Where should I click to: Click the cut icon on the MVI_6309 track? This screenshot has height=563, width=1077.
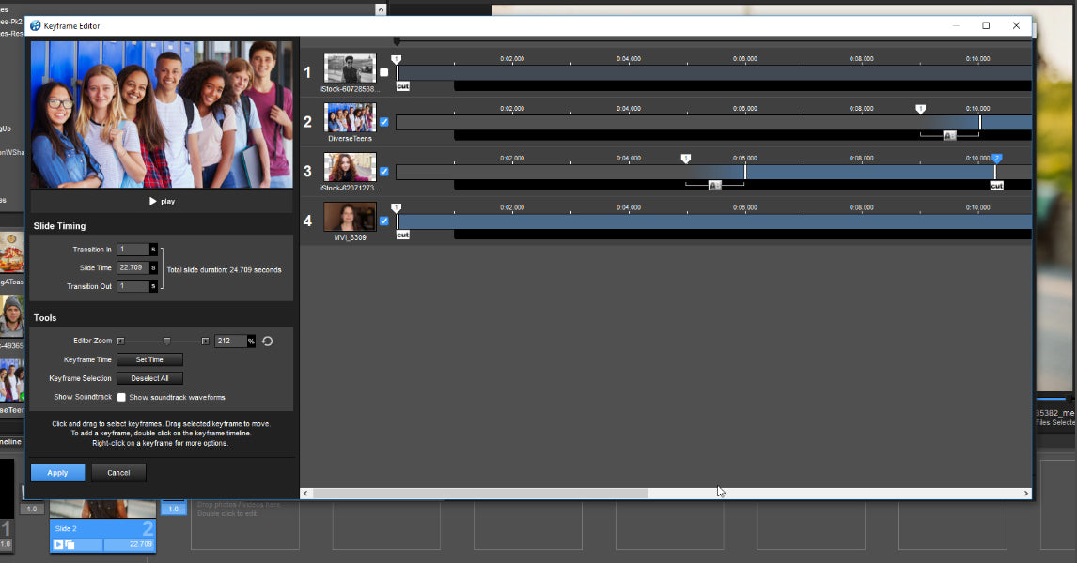[402, 235]
